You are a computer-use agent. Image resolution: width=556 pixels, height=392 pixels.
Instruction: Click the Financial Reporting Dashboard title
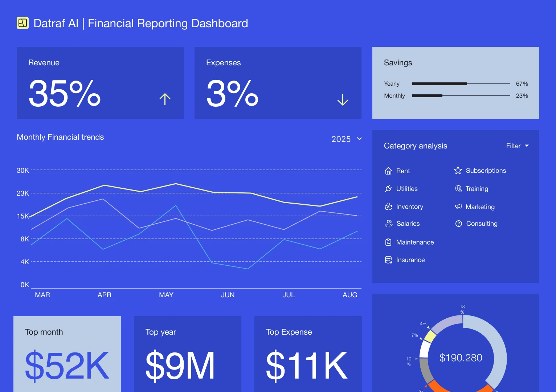click(168, 23)
